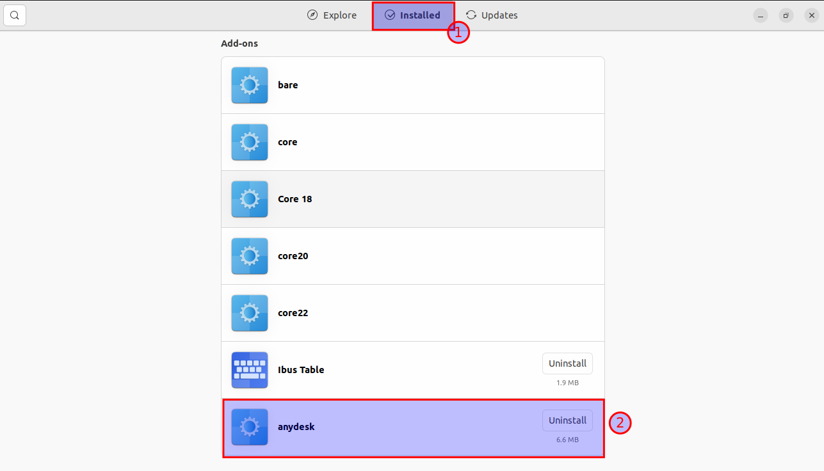The width and height of the screenshot is (824, 471).
Task: Open the Ibus Table entry name
Action: pyautogui.click(x=301, y=370)
